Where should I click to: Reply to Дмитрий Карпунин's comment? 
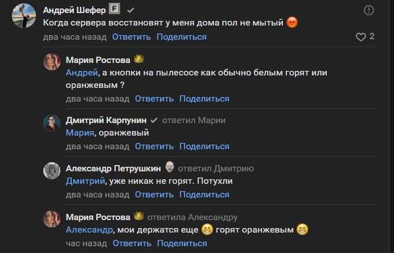(x=154, y=146)
